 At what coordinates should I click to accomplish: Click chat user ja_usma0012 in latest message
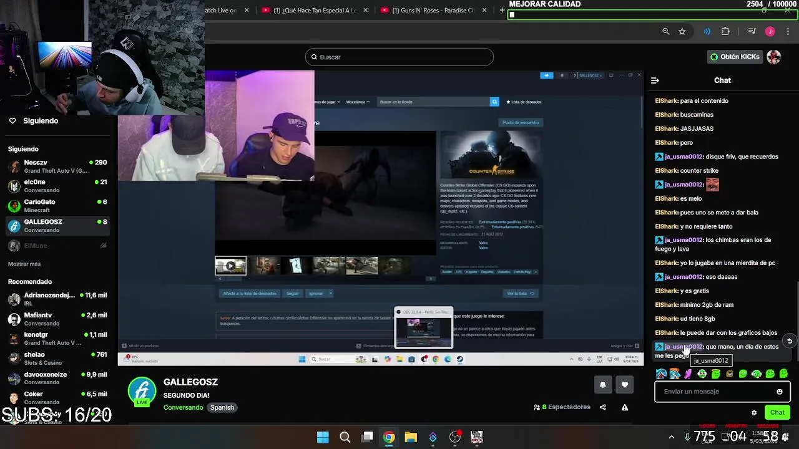pyautogui.click(x=684, y=347)
